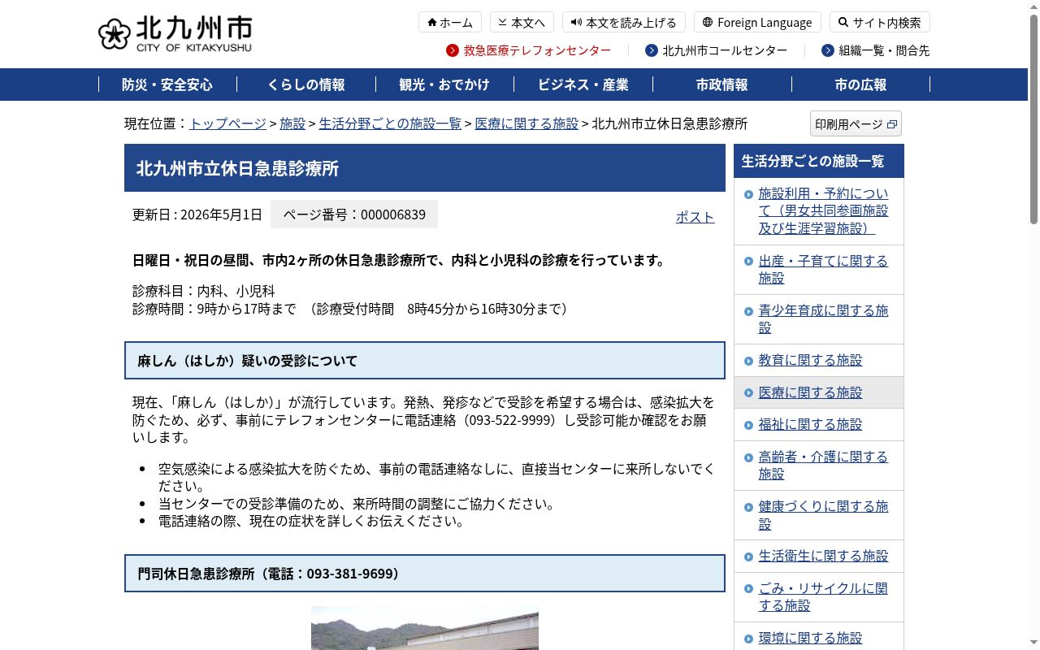Follow the 救急医療テレフォンセンター link
The height and width of the screenshot is (650, 1040).
(537, 50)
